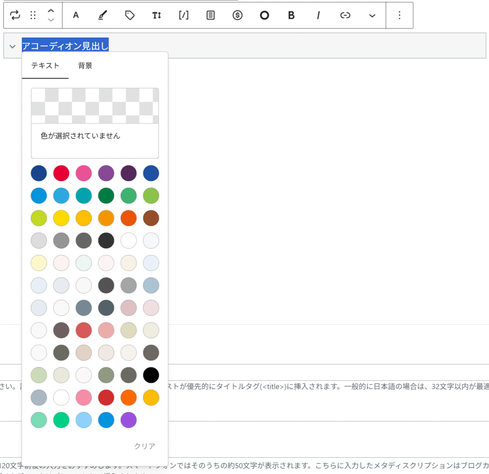Click the dollar sign circle icon

click(238, 15)
